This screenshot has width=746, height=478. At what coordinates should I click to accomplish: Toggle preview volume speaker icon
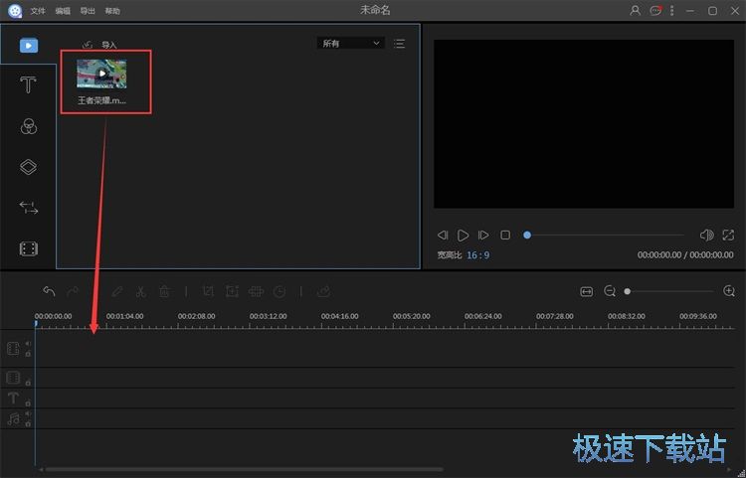click(x=706, y=236)
